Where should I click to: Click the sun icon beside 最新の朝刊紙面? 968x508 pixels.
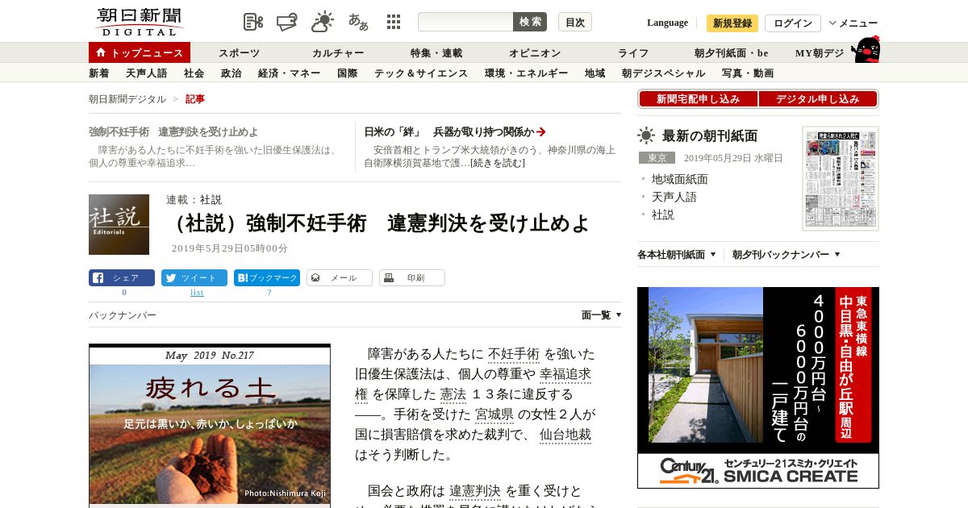coord(646,135)
